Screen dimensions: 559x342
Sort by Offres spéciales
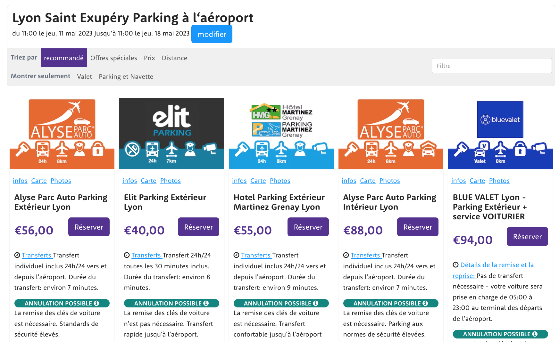(113, 58)
